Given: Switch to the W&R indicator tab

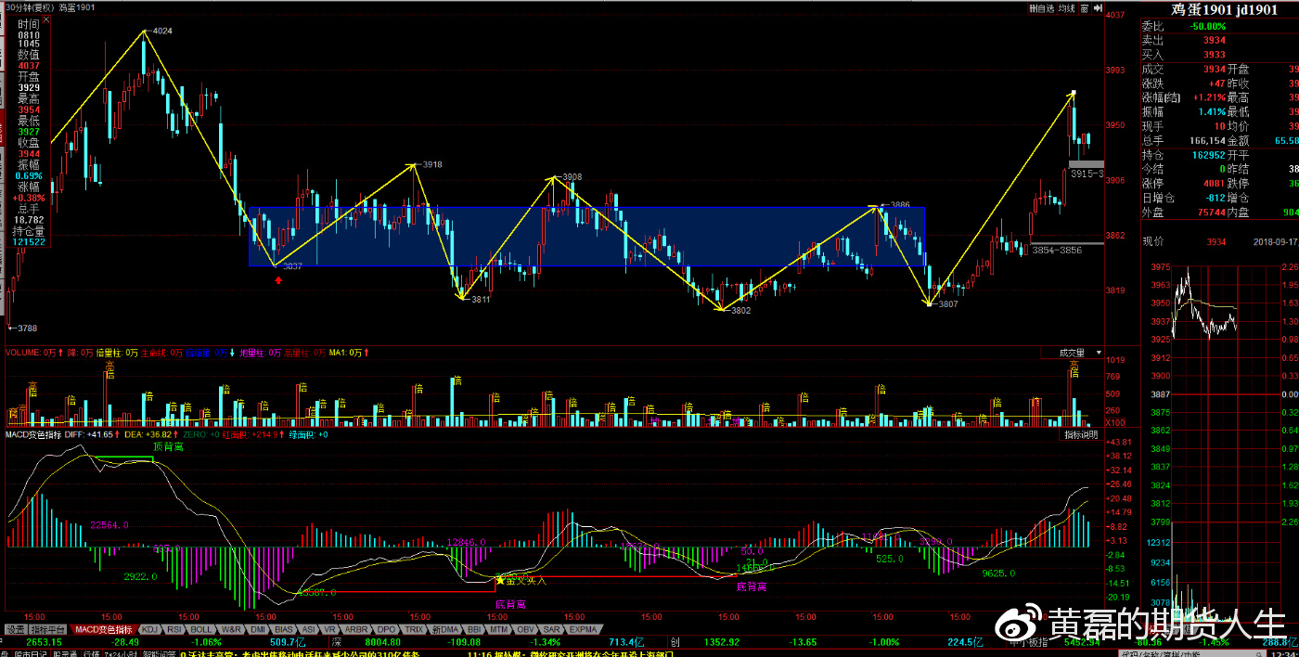Looking at the screenshot, I should coord(231,629).
